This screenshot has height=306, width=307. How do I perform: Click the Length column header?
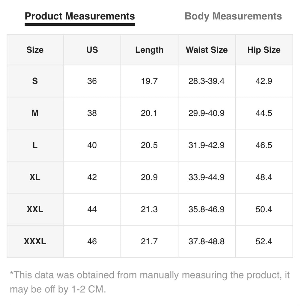[x=149, y=50]
